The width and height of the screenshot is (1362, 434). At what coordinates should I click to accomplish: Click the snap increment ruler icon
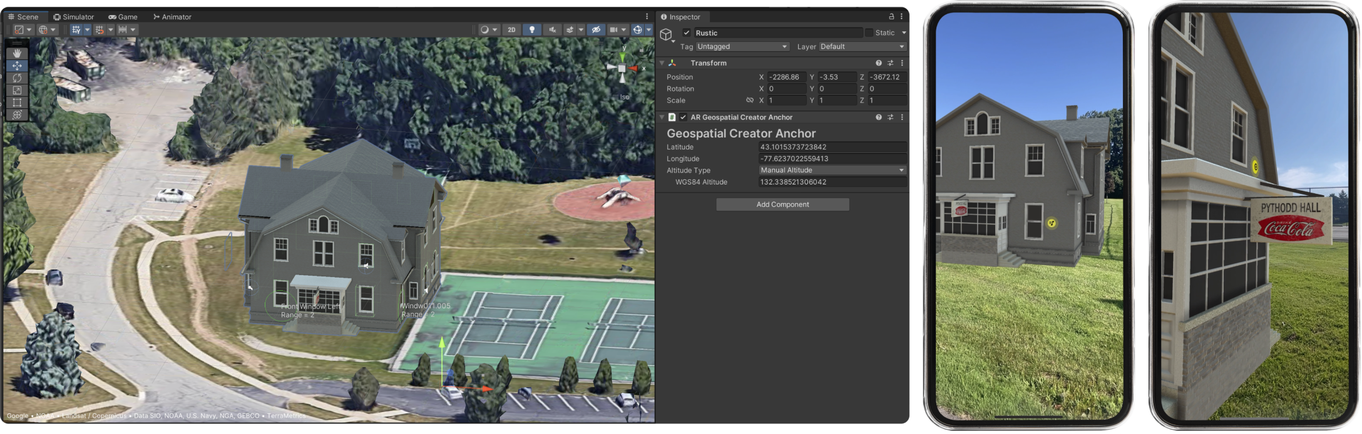(x=123, y=29)
